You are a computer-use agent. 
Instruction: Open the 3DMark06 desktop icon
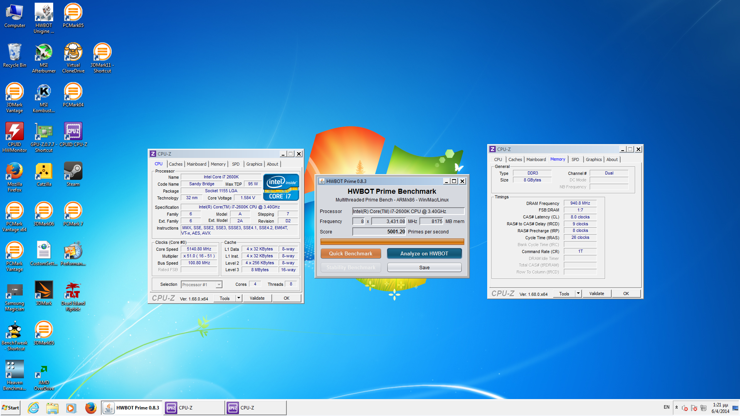[x=44, y=214]
